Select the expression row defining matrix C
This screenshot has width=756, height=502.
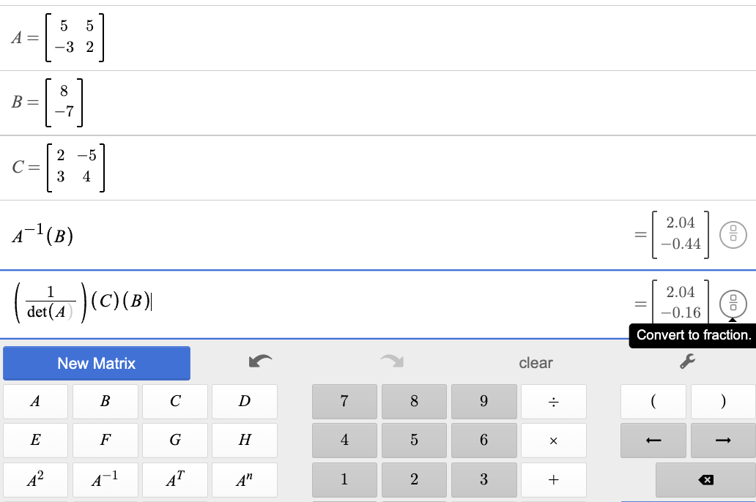[x=293, y=167]
